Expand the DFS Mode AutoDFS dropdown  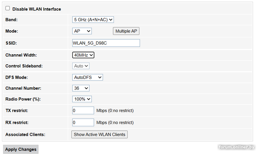click(x=87, y=77)
